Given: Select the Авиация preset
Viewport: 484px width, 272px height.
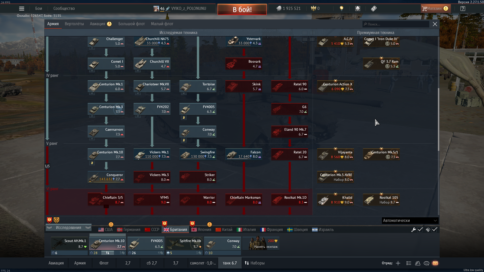Looking at the screenshot, I should click(56, 263).
